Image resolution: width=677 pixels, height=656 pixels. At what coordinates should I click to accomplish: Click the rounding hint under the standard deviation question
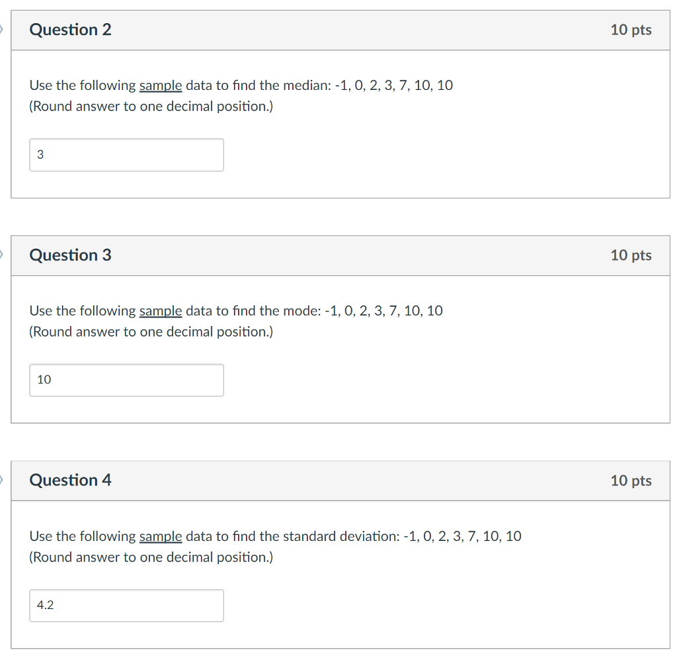coord(151,557)
